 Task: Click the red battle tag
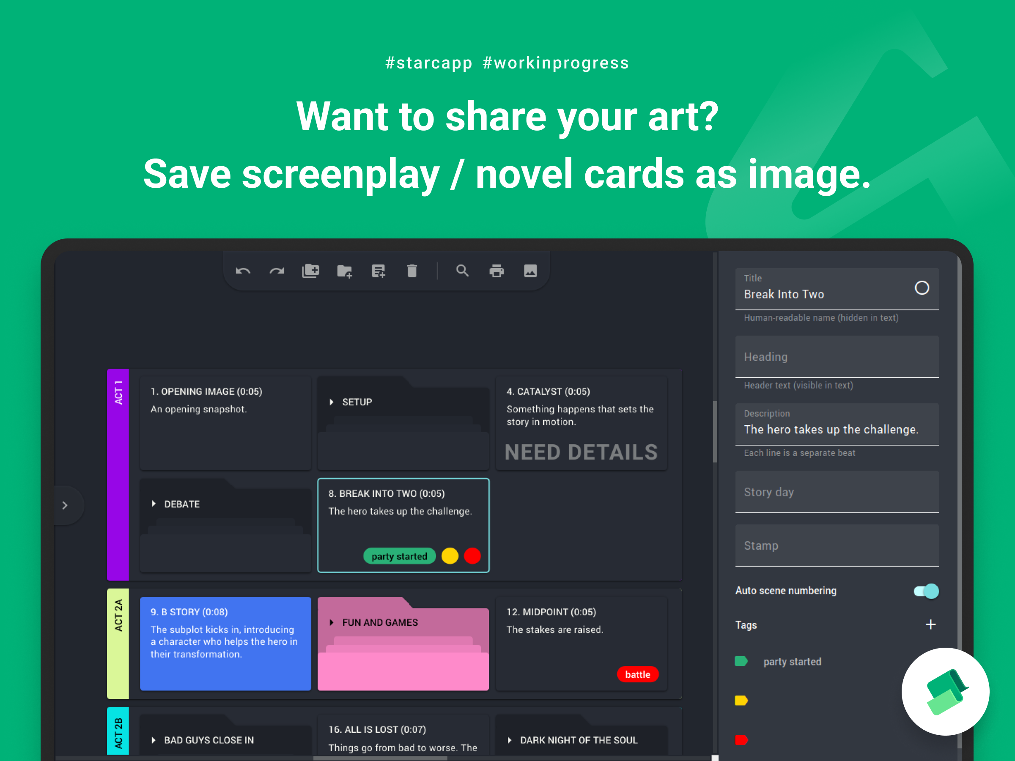point(637,674)
